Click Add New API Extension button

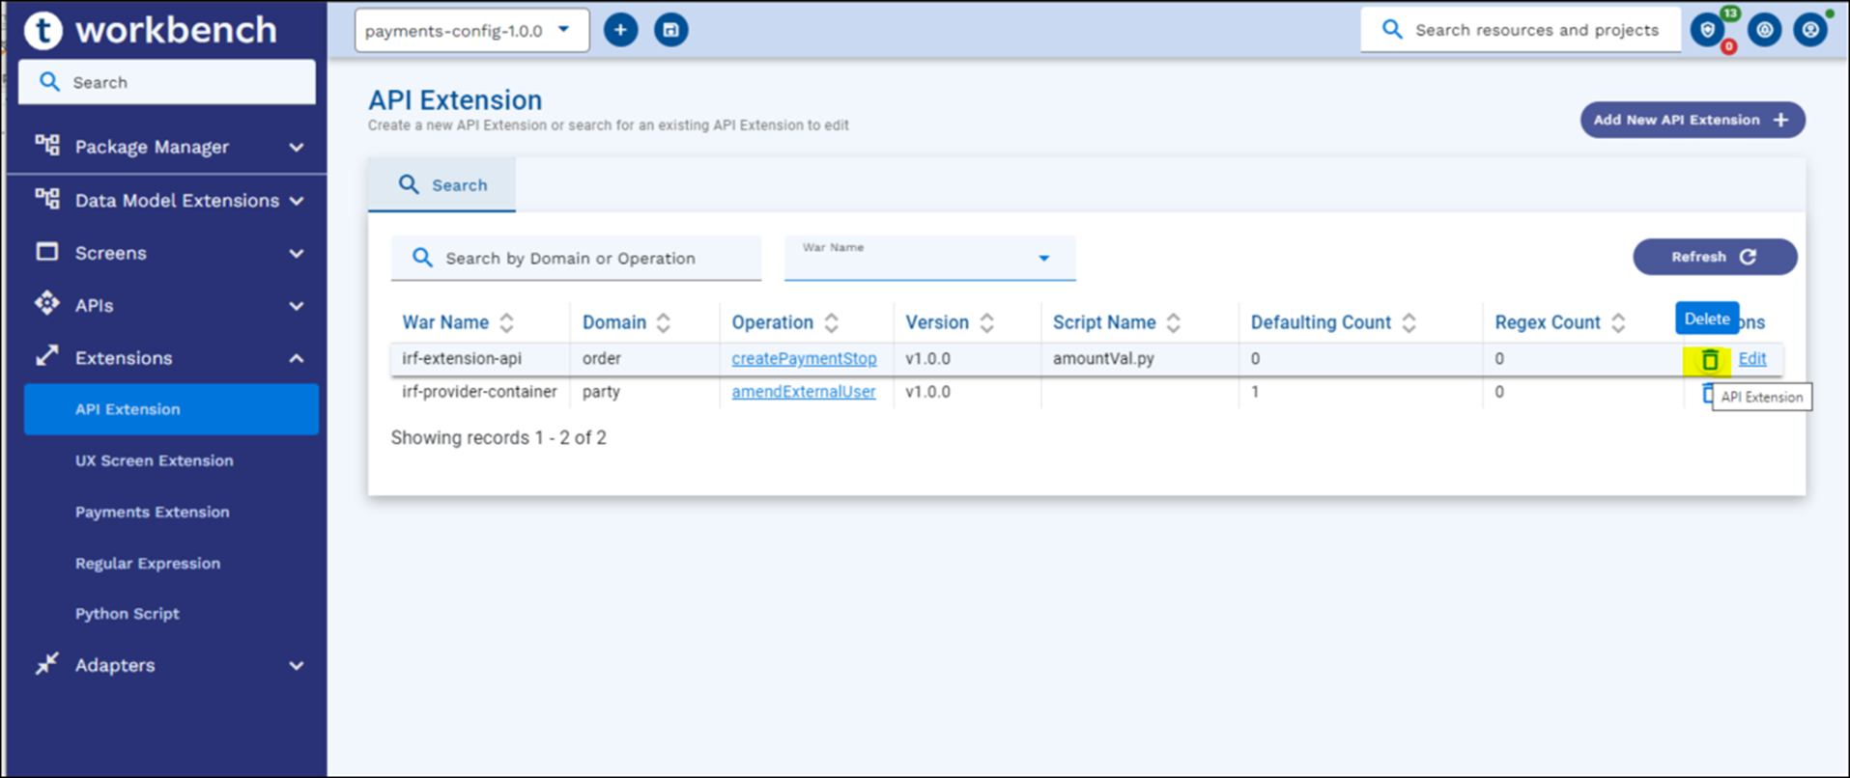point(1692,120)
